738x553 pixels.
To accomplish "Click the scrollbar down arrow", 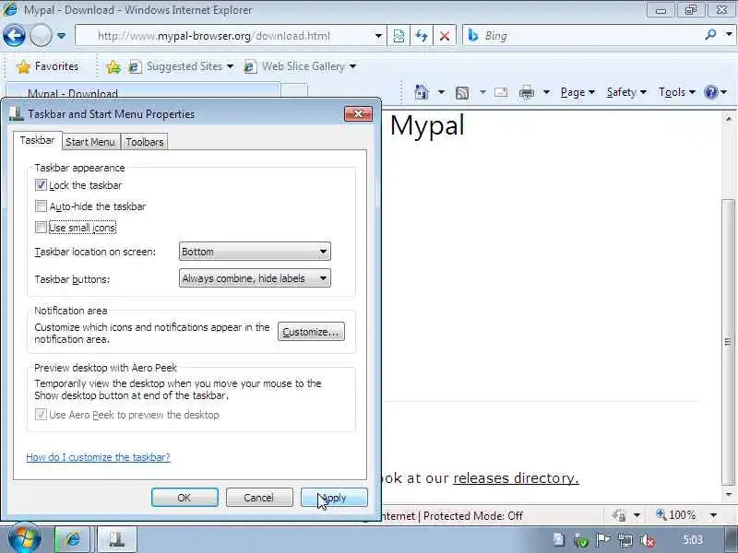I will pos(728,494).
